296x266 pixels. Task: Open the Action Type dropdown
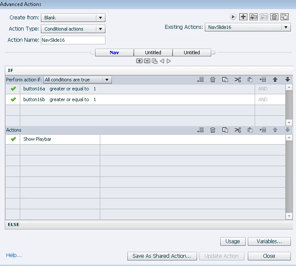[73, 29]
